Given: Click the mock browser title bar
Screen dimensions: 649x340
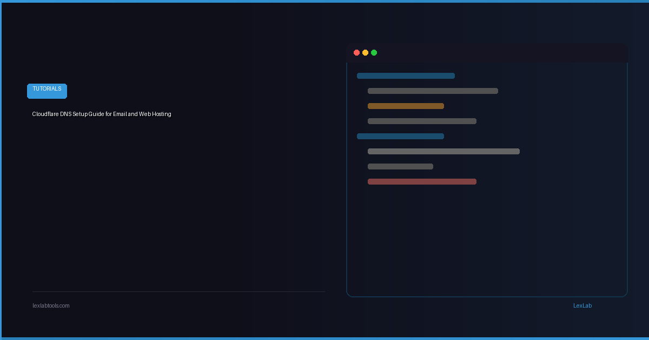Looking at the screenshot, I should pos(487,52).
